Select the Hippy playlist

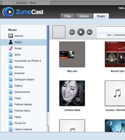coord(23,117)
